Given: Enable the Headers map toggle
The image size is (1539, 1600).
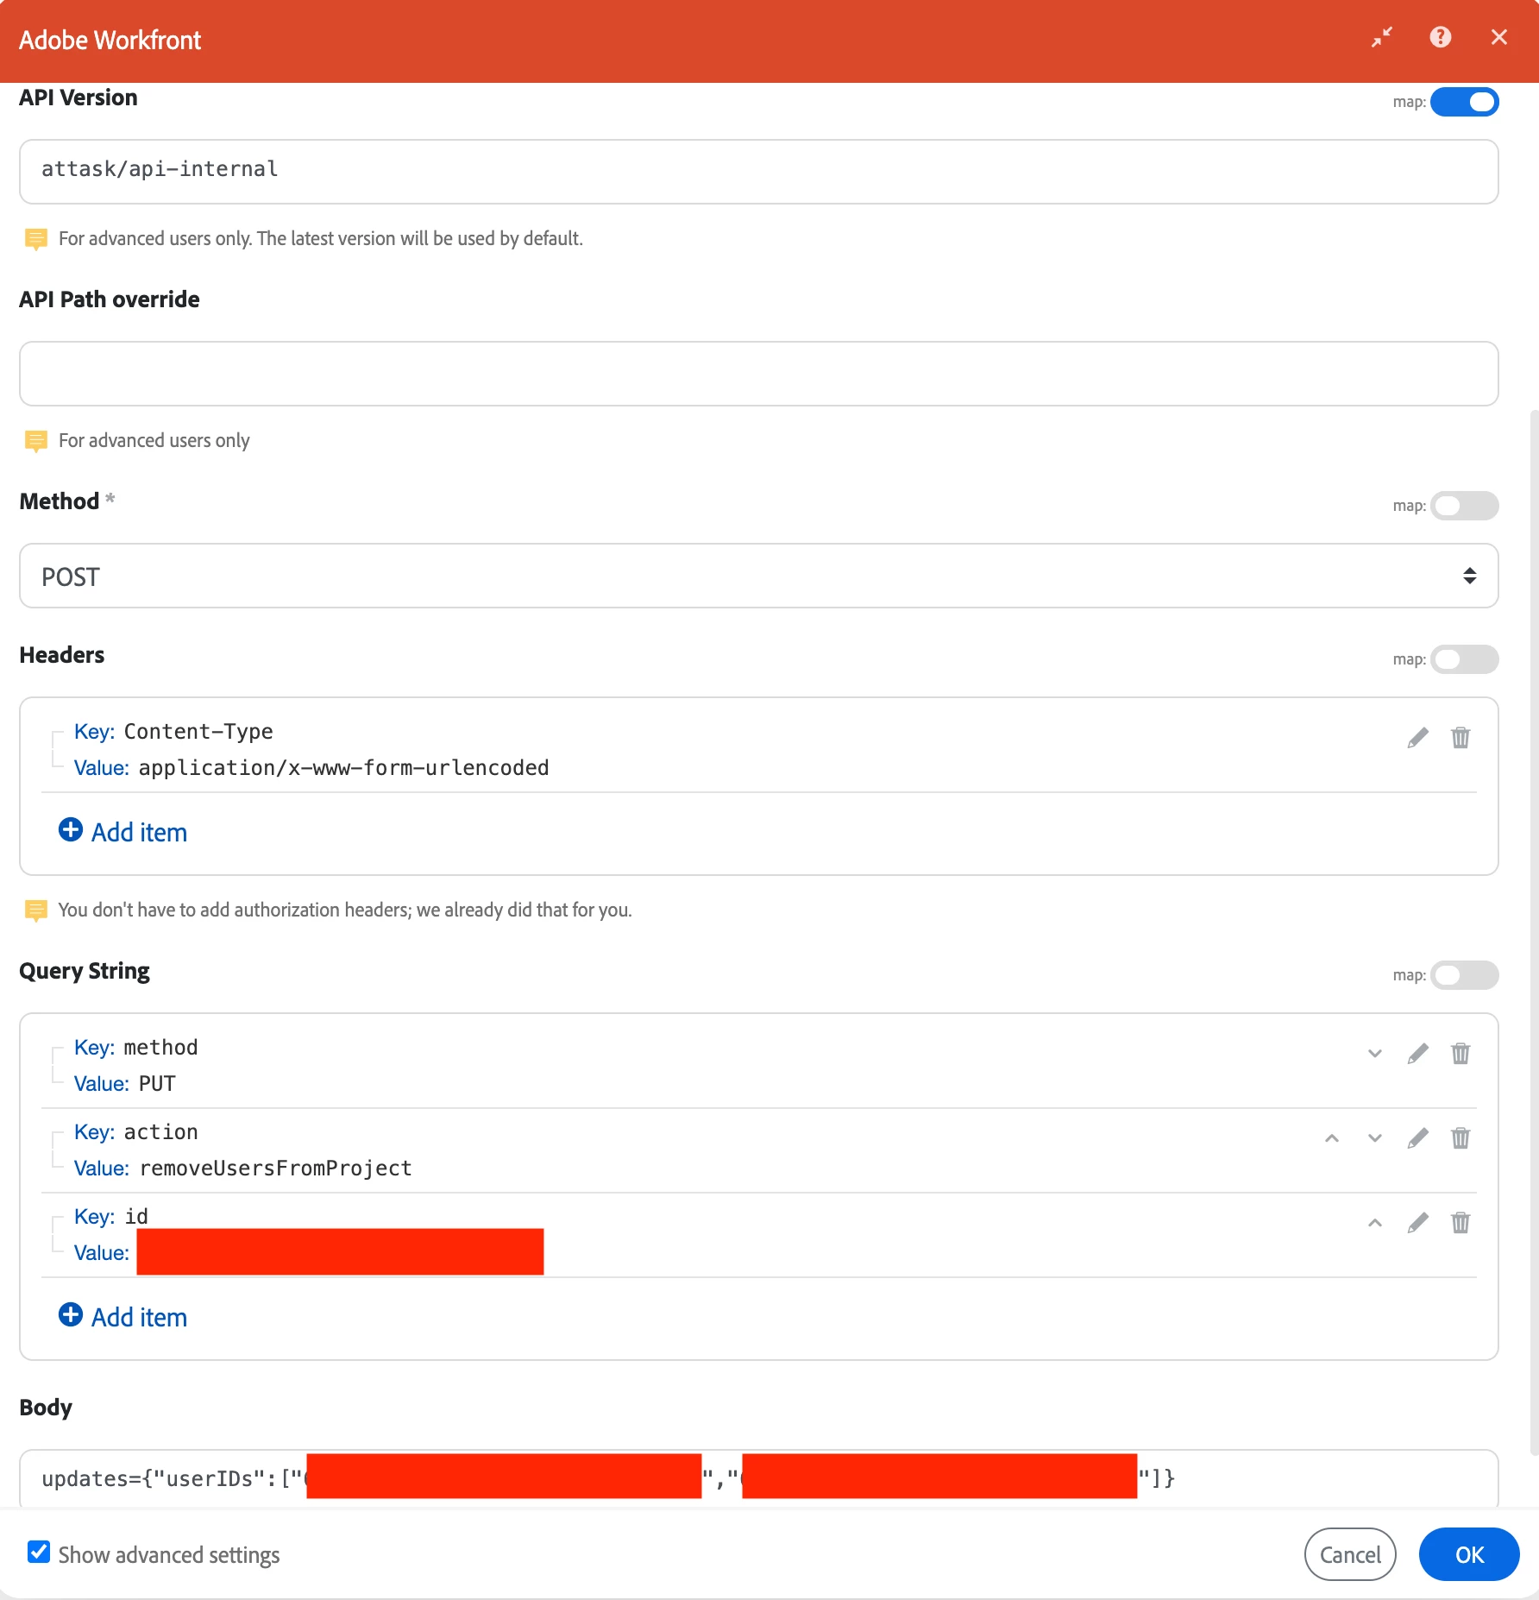Looking at the screenshot, I should (1464, 659).
